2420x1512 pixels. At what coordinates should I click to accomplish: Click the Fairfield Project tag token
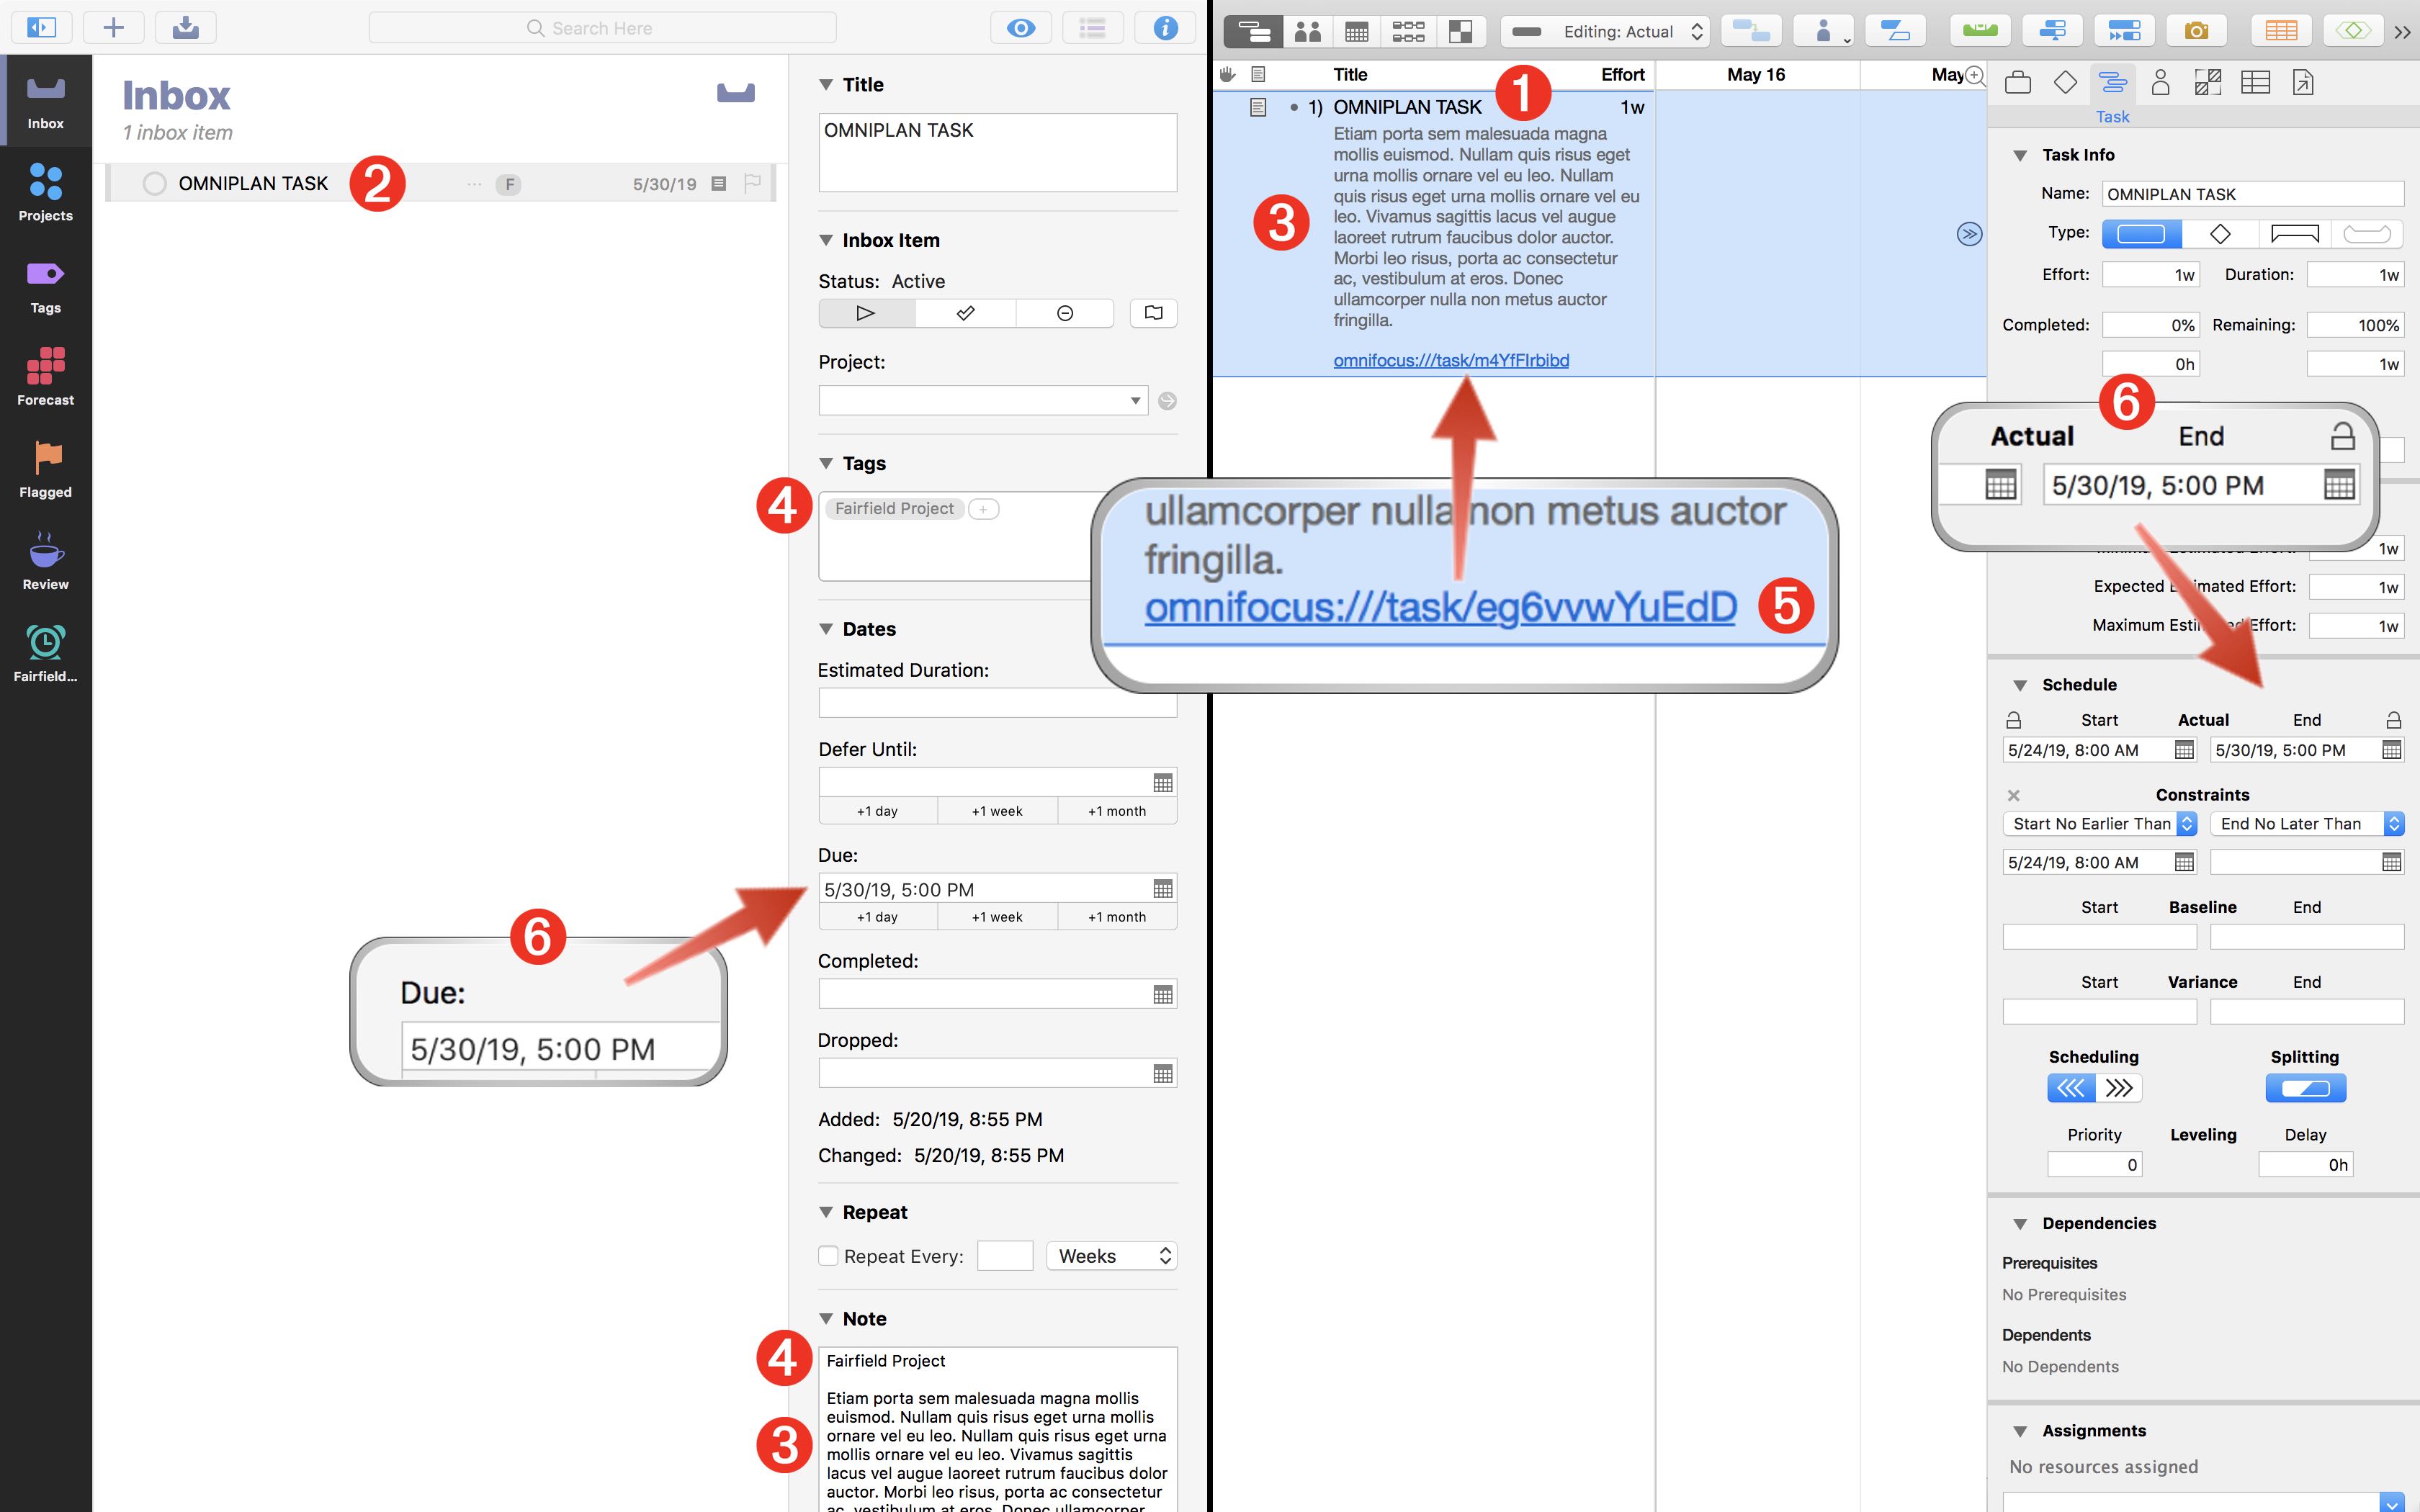point(894,509)
